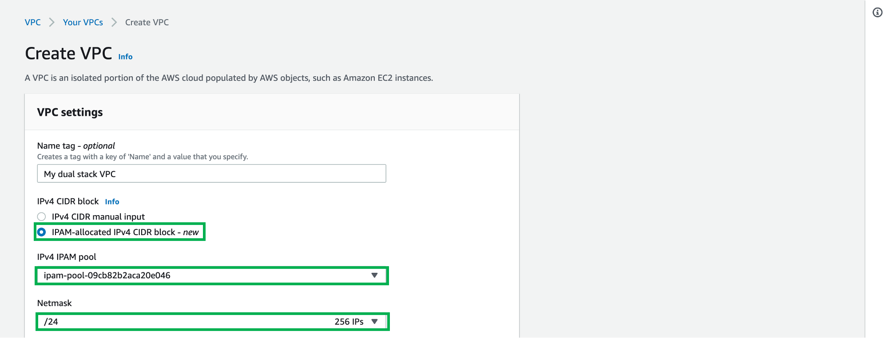Click the chevron after the VPC breadcrumb
The width and height of the screenshot is (889, 338).
[52, 22]
